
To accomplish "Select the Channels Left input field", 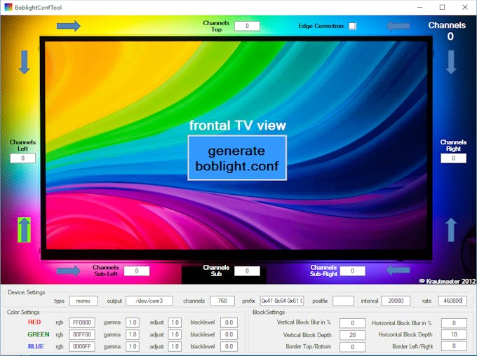I will coord(23,158).
